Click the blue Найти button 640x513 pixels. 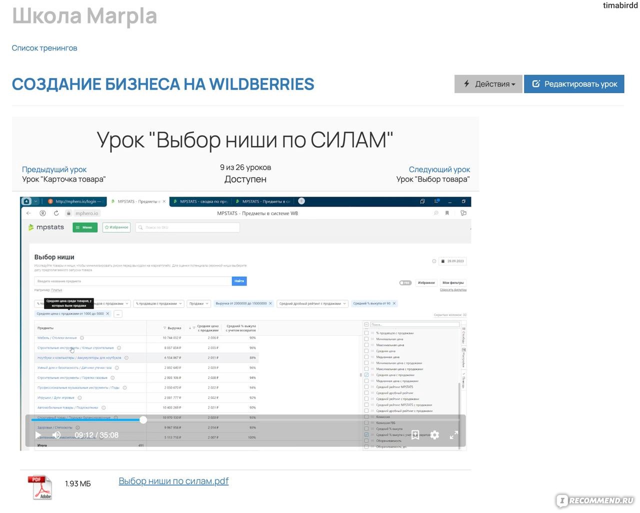tap(239, 281)
